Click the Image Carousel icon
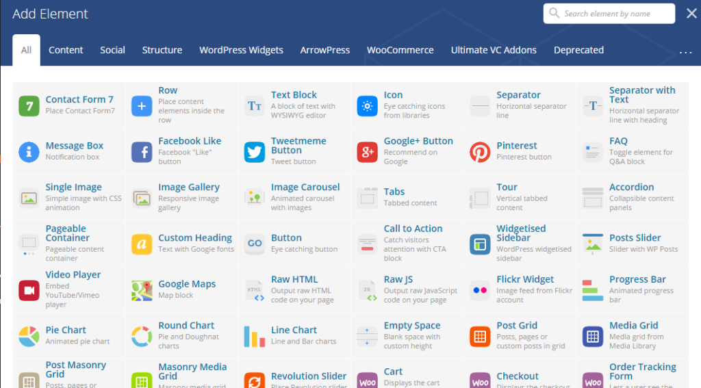701x388 pixels. (255, 198)
